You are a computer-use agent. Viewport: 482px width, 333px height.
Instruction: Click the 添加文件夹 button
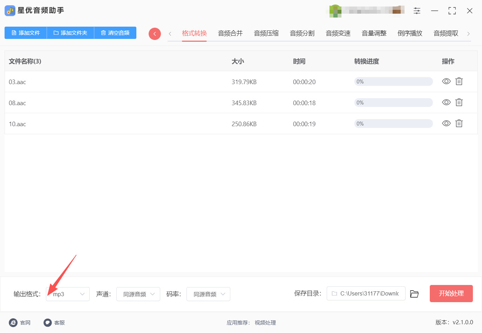[x=70, y=33]
